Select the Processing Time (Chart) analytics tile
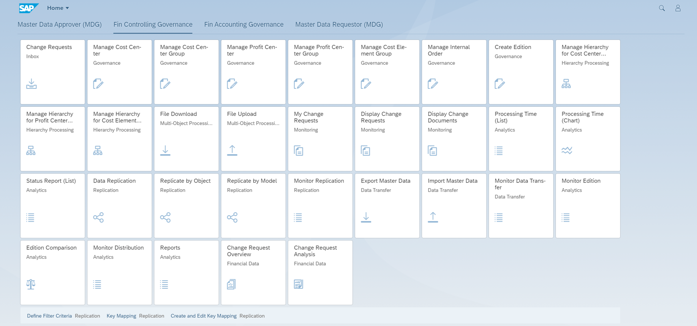The width and height of the screenshot is (697, 326). 588,138
